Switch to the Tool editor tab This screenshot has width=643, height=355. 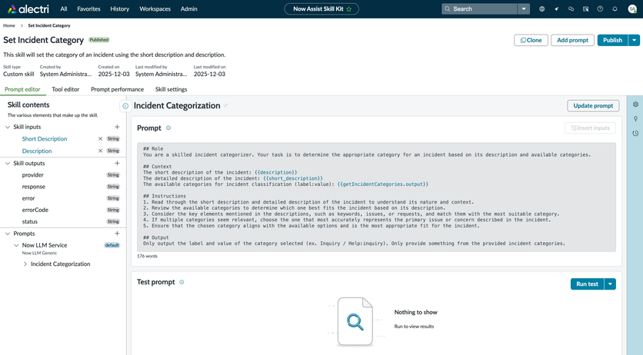tap(65, 89)
